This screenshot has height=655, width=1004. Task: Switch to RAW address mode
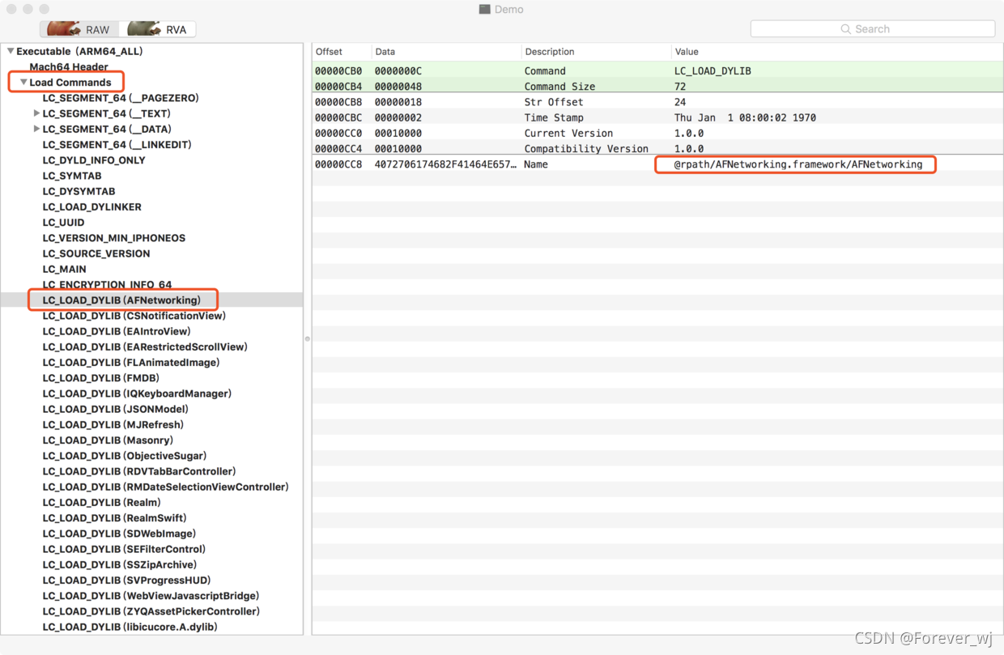point(80,29)
